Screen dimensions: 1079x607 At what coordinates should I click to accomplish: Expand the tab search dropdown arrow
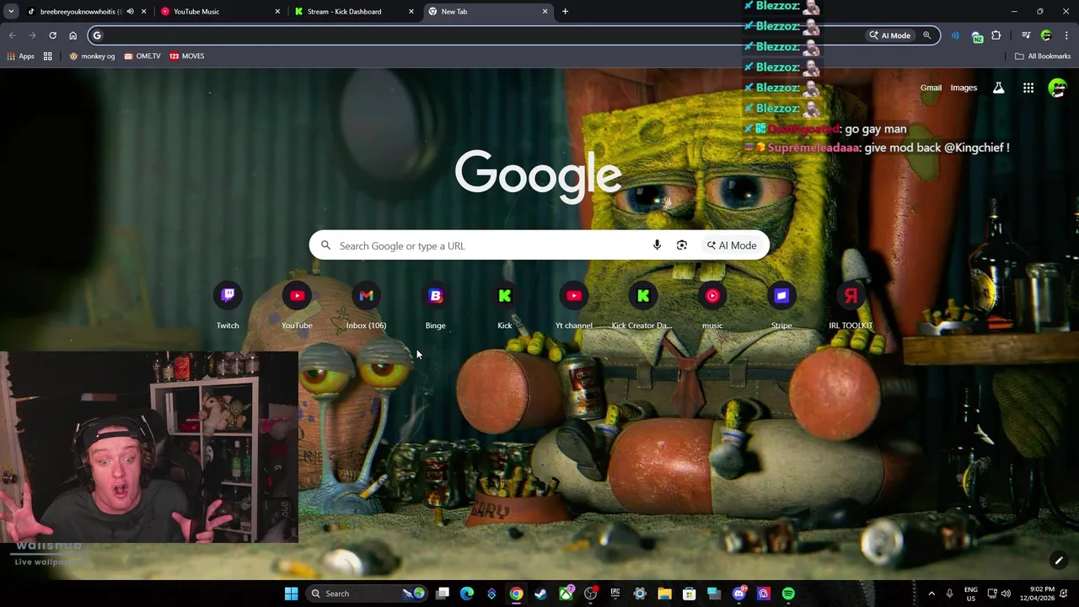11,12
